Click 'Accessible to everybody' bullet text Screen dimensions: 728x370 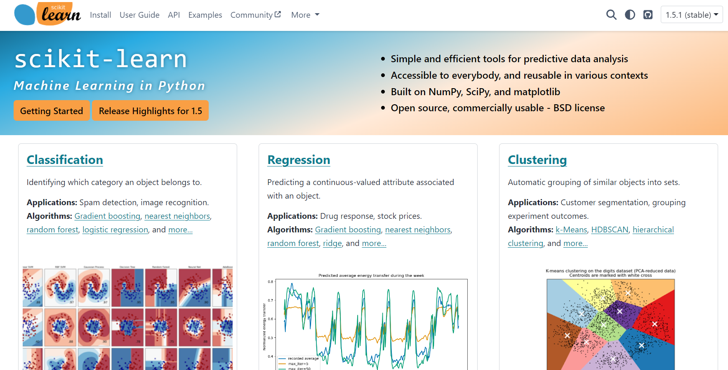click(x=519, y=75)
